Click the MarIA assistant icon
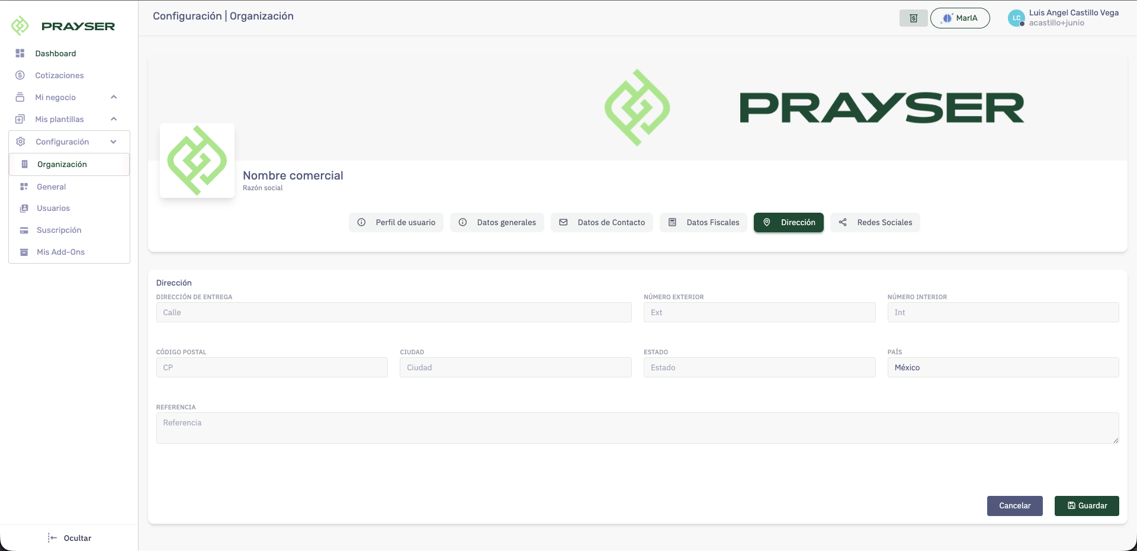 [x=947, y=18]
